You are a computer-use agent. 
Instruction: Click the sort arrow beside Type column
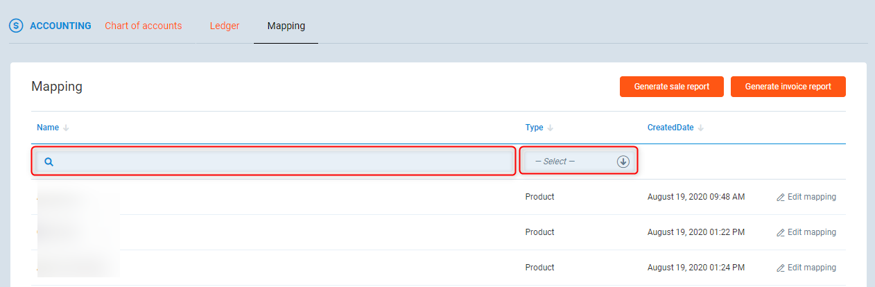click(x=551, y=128)
